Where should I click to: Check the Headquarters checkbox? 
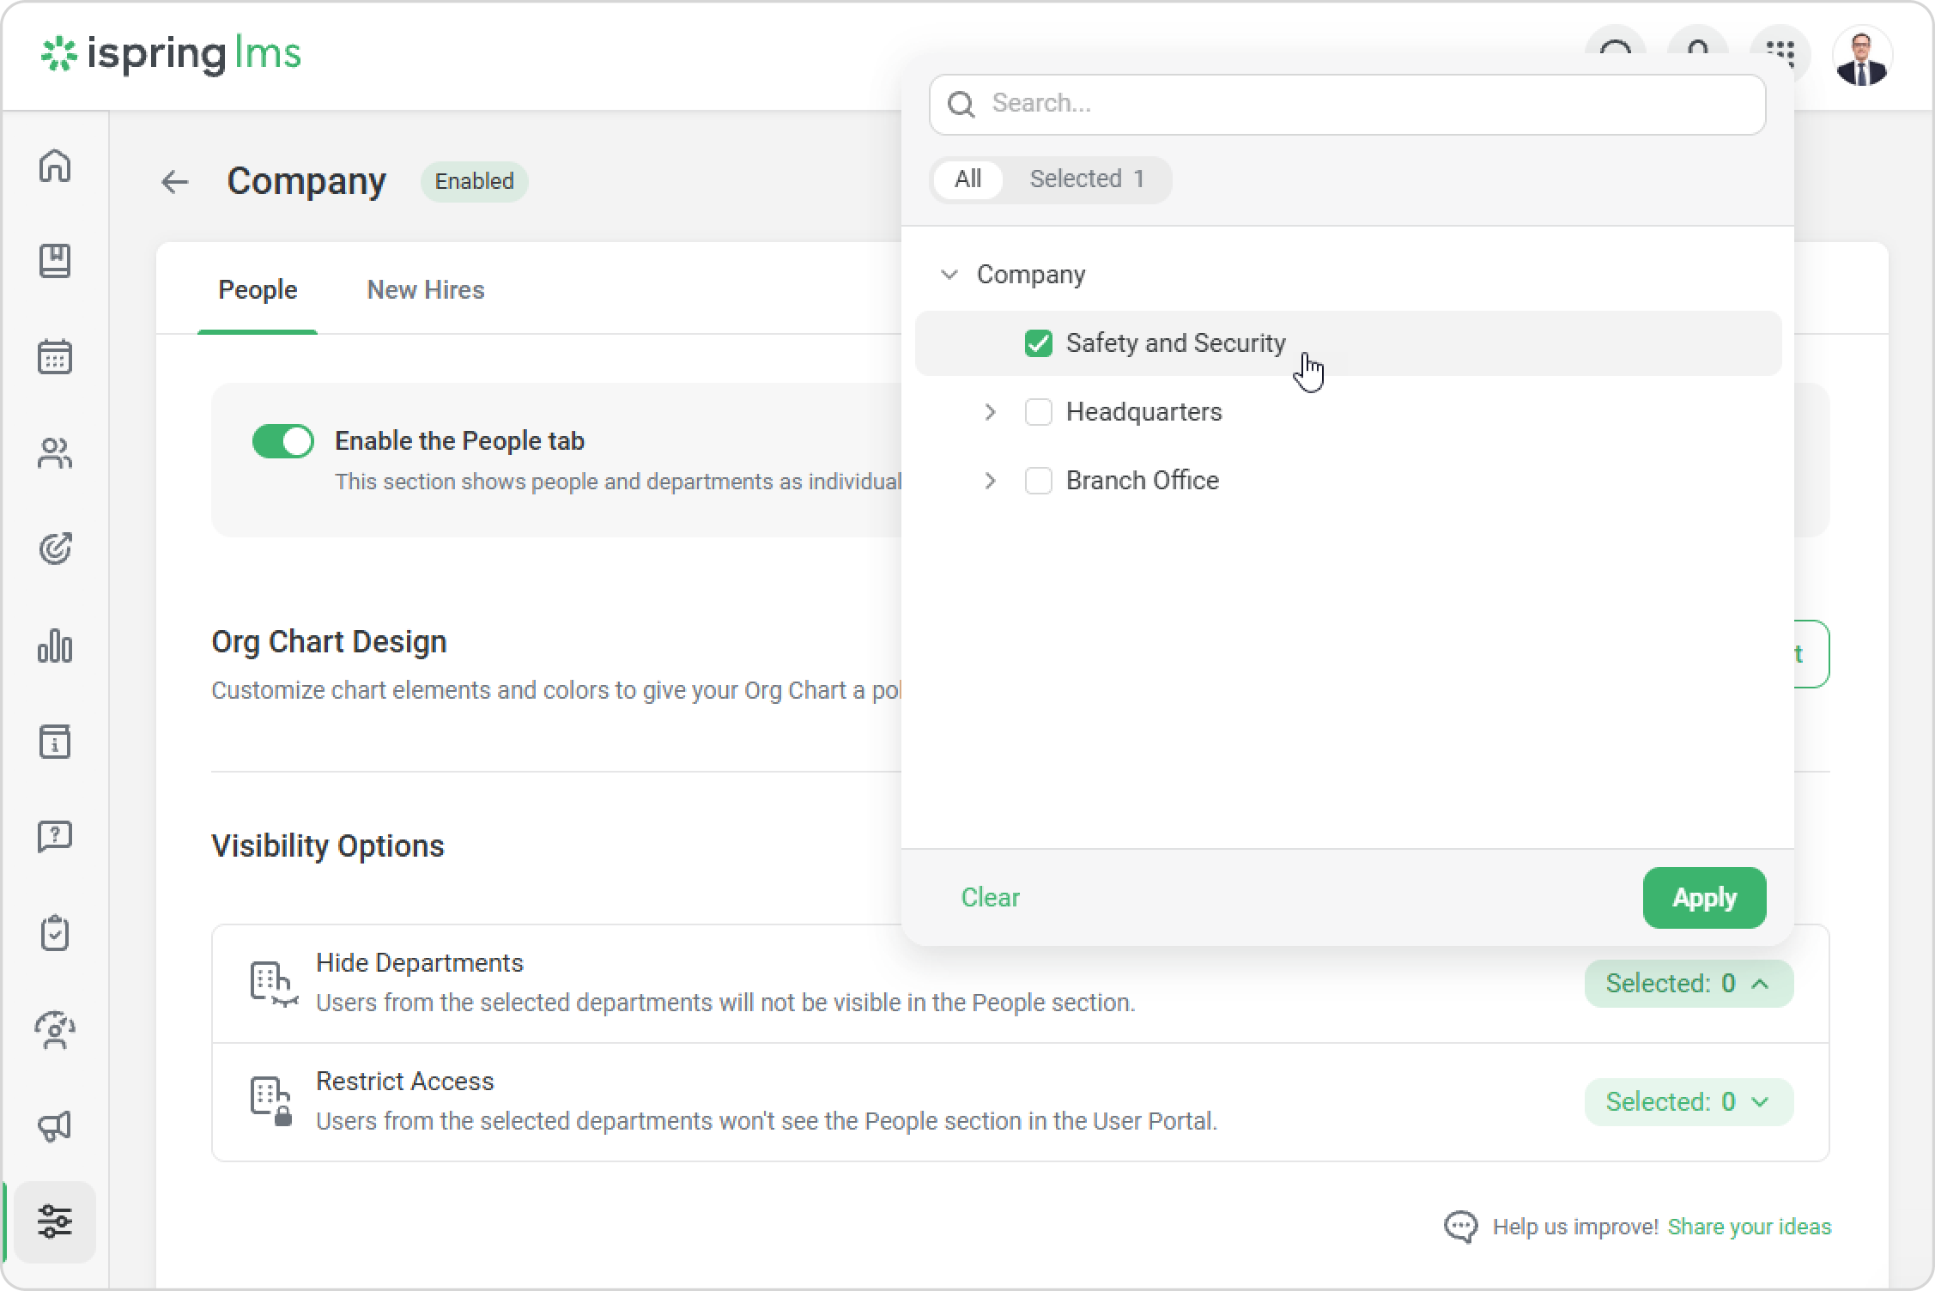coord(1038,412)
